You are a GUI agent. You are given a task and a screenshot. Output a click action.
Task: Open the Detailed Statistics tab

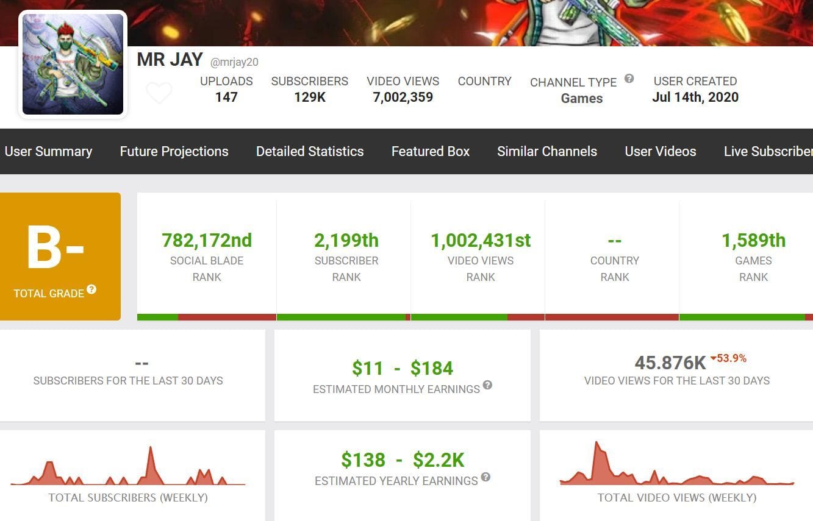pos(309,151)
